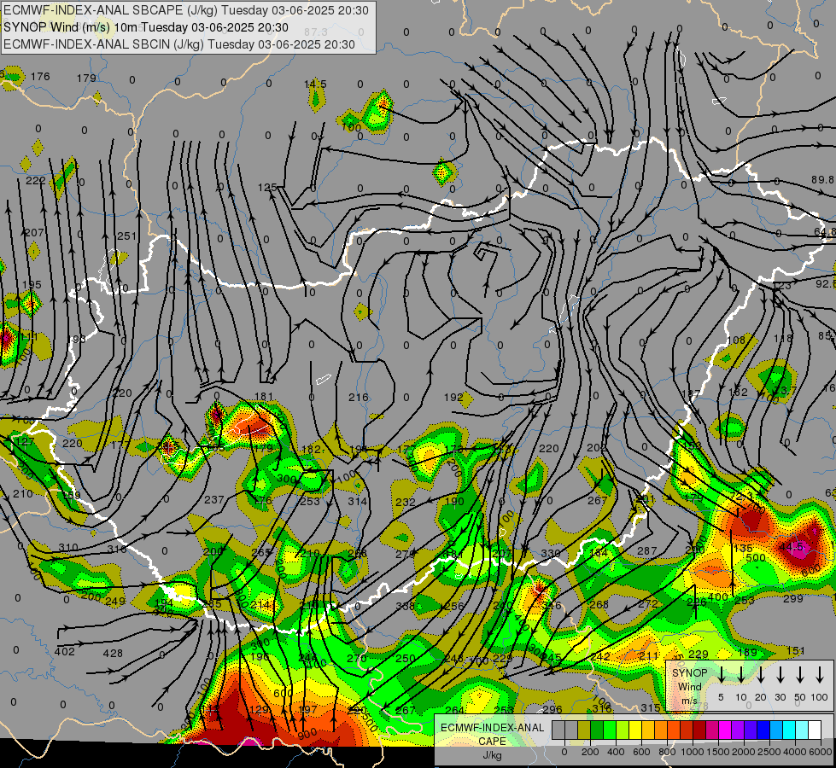This screenshot has width=836, height=768.
Task: Select the magenta swatch in CAPE legend
Action: pos(725,730)
